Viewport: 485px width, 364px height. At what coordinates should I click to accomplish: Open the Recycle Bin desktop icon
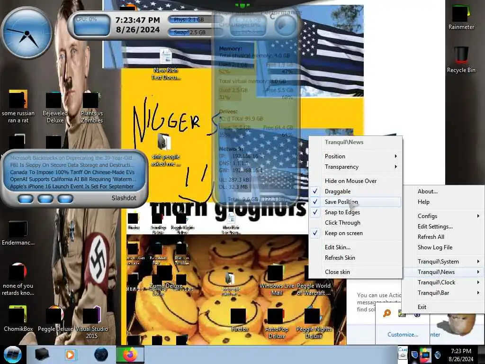click(x=461, y=59)
